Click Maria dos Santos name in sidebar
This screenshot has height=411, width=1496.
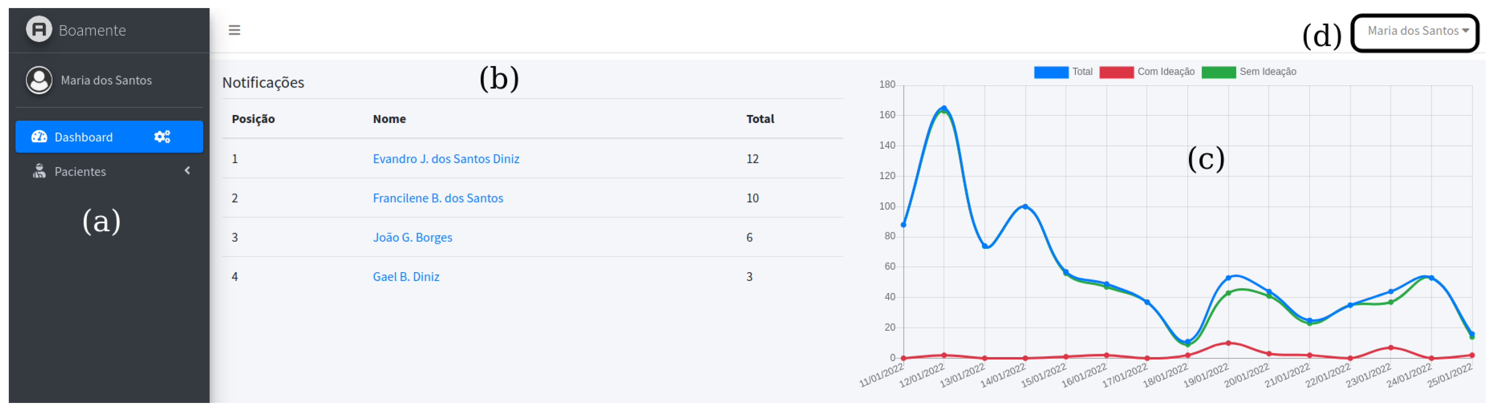pyautogui.click(x=106, y=81)
